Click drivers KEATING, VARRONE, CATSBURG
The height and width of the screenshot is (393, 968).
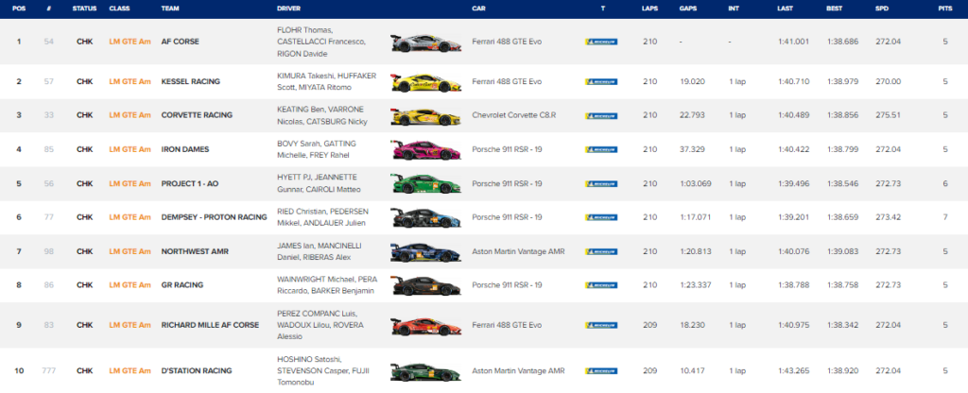point(322,115)
